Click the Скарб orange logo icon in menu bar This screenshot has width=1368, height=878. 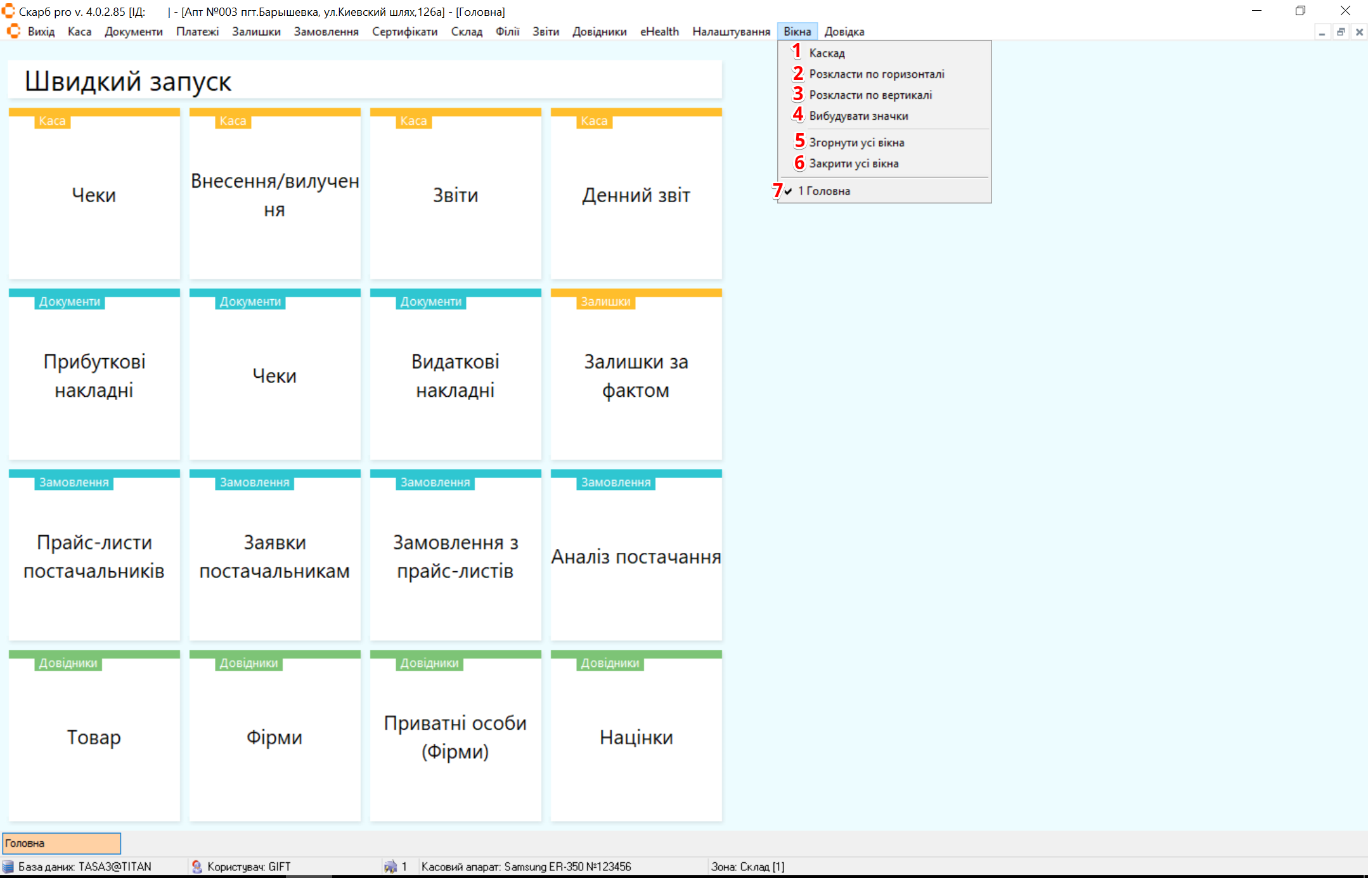tap(13, 31)
